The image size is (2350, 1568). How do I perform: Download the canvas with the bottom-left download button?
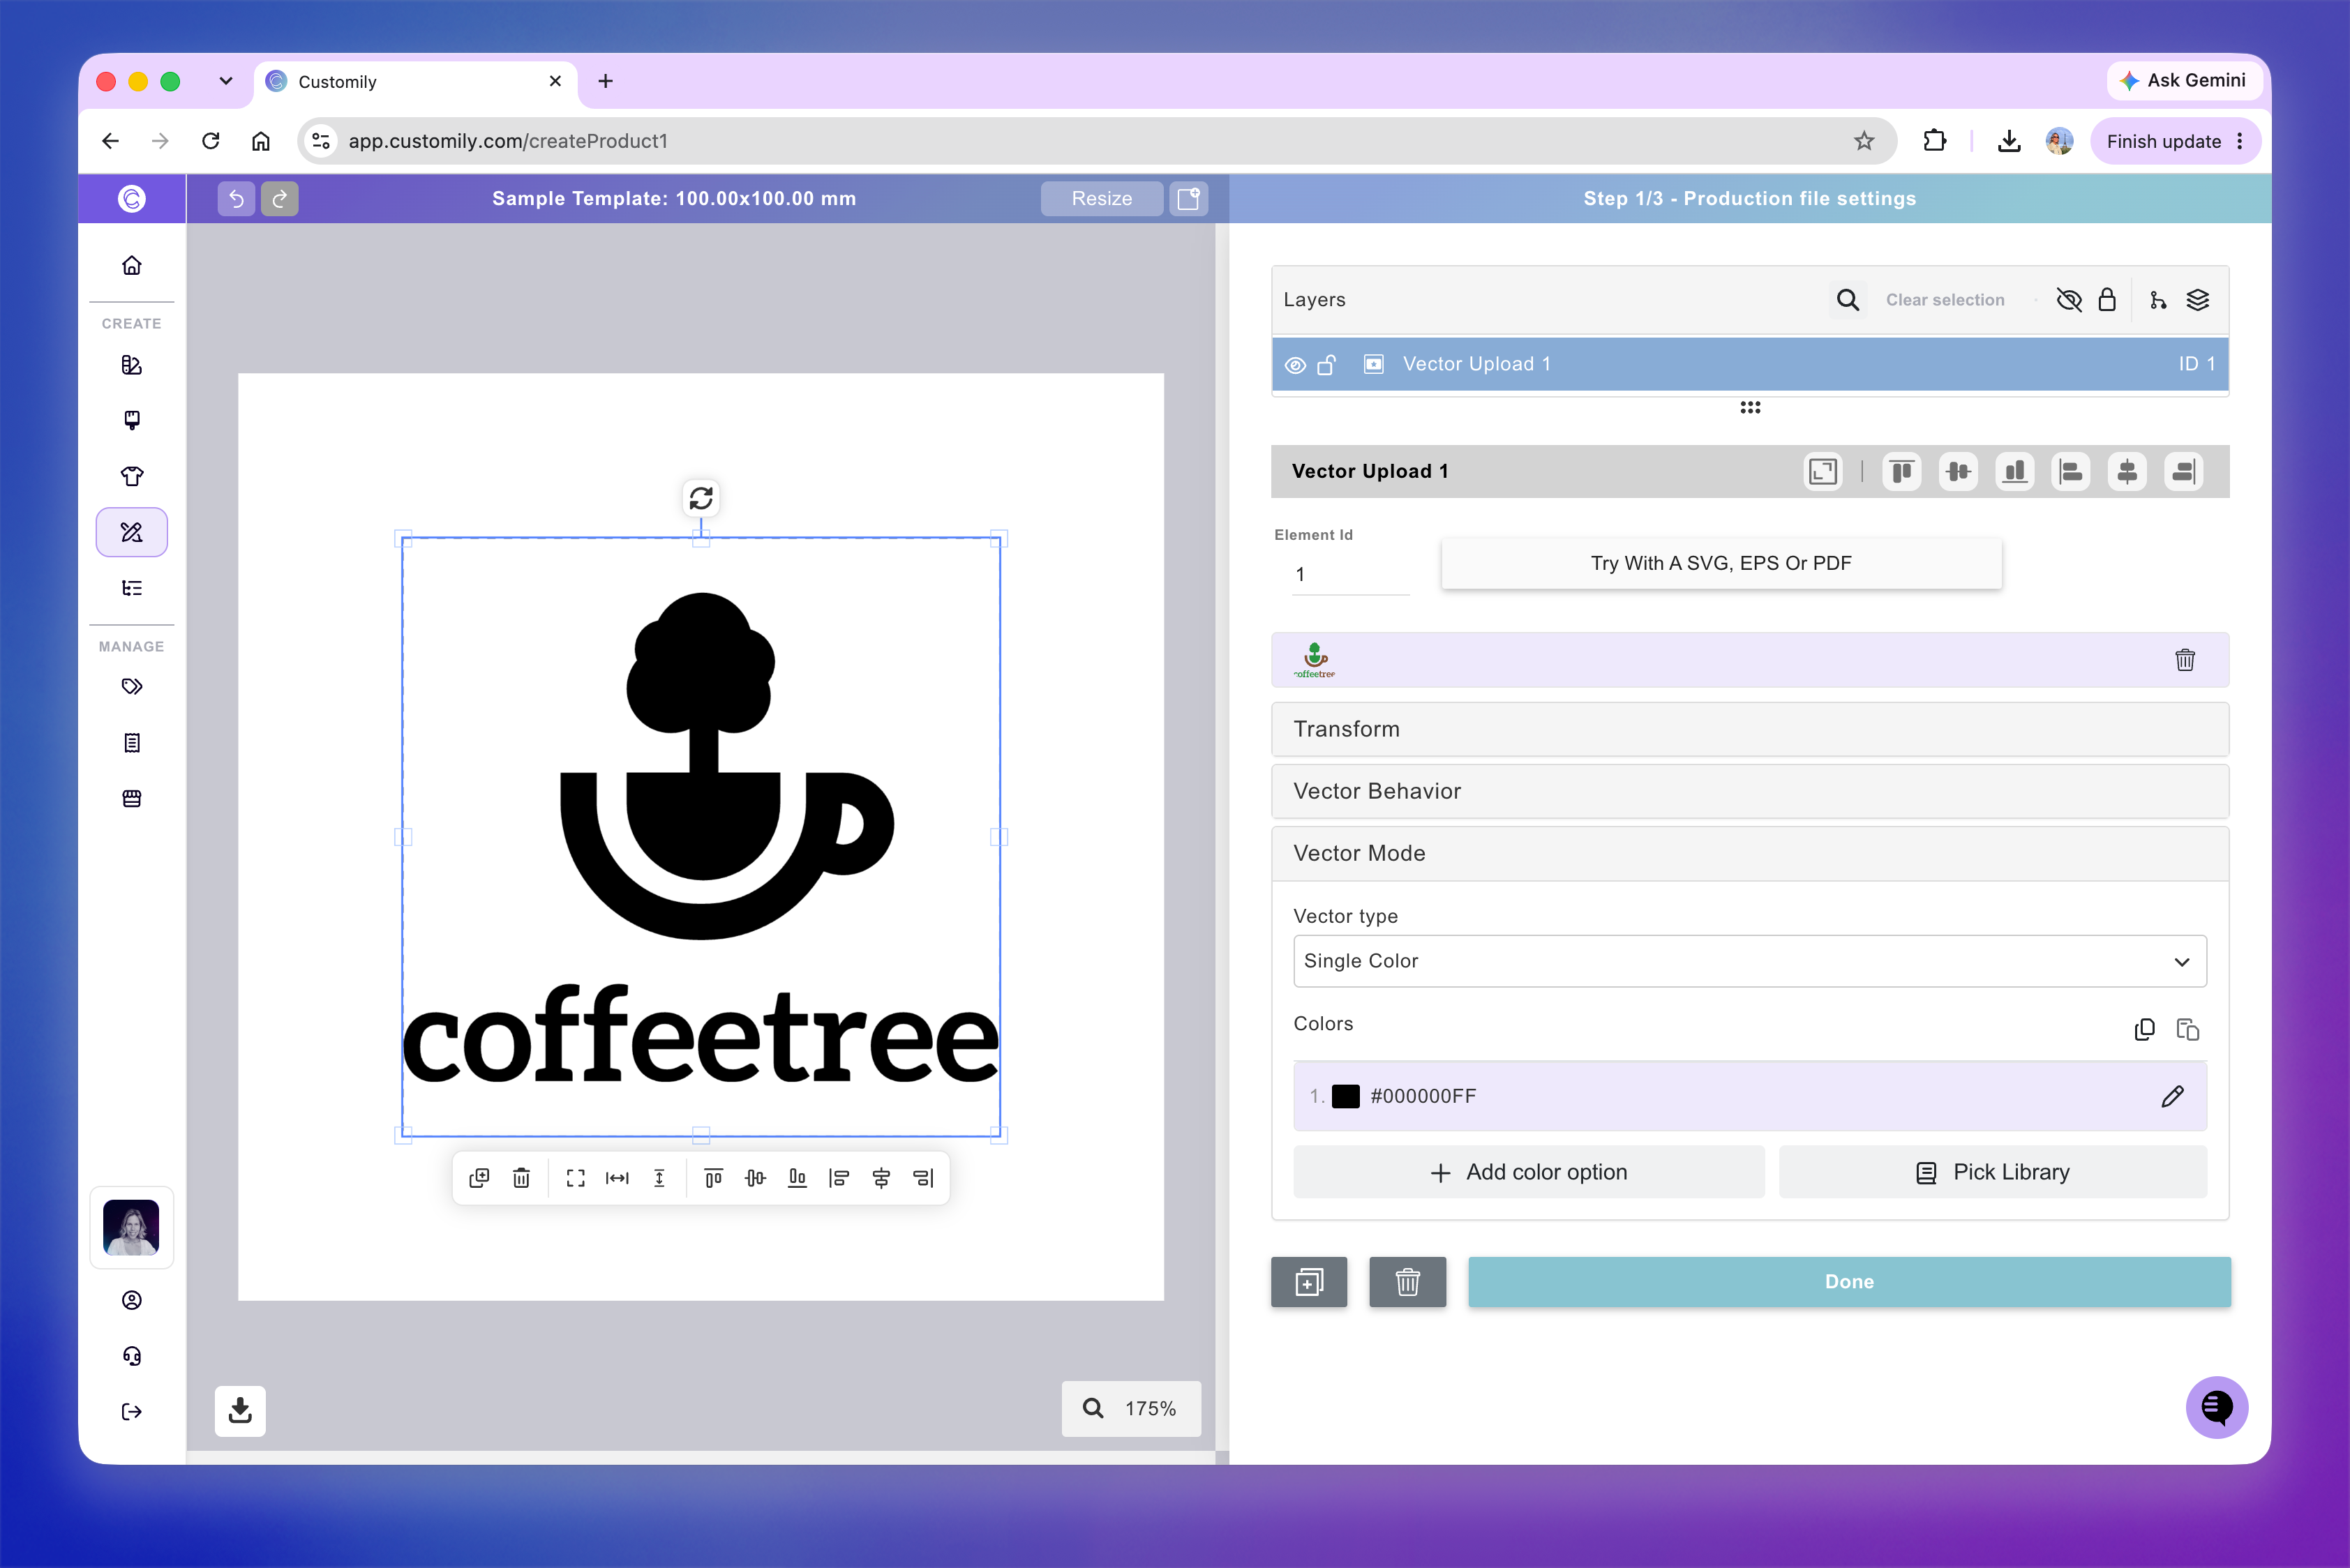point(240,1411)
